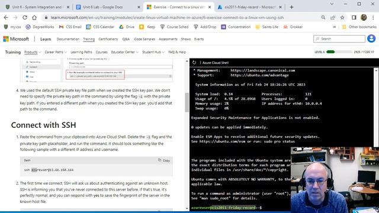Expand the Student Hub dropdown
The image size is (379, 213).
click(x=153, y=52)
